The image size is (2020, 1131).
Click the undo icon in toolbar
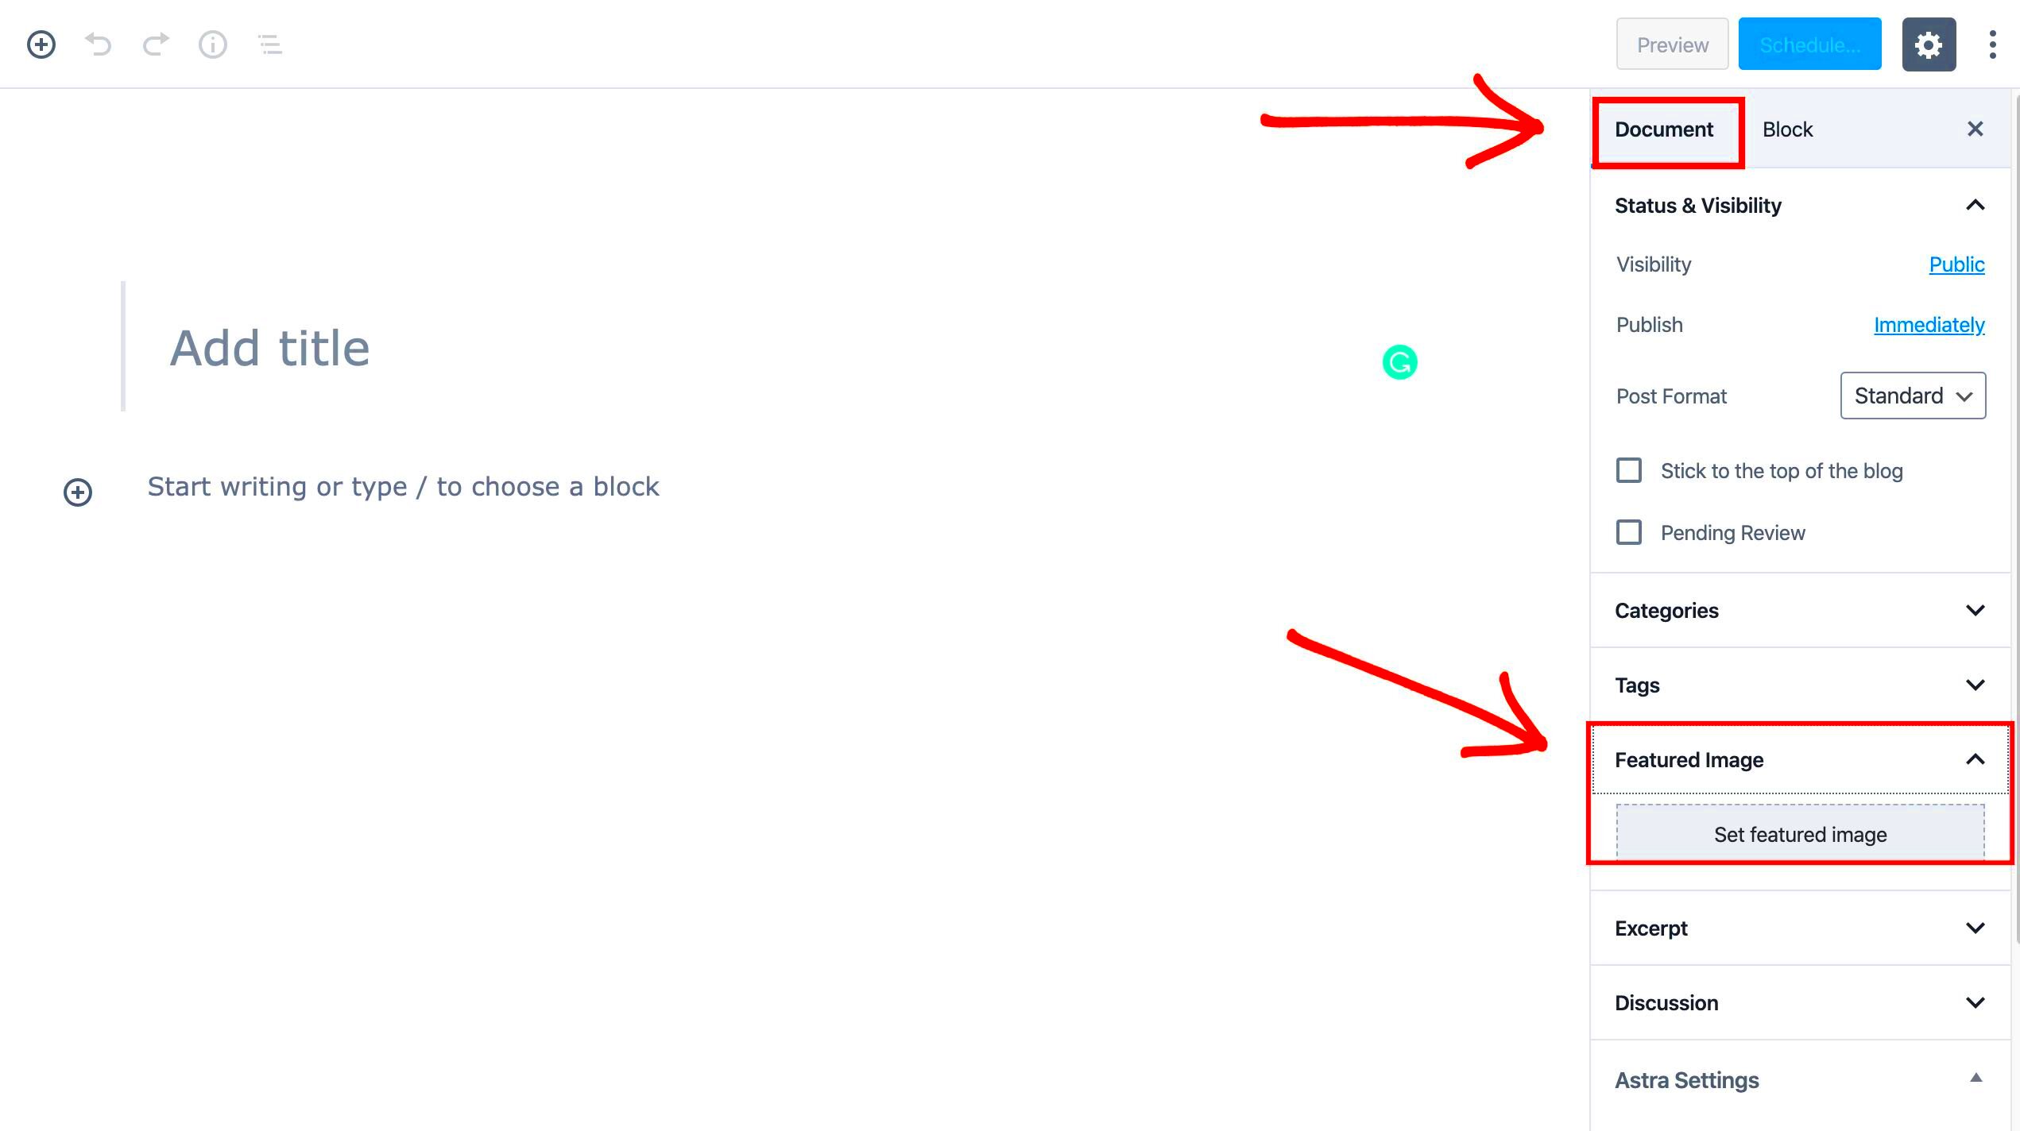click(x=99, y=43)
